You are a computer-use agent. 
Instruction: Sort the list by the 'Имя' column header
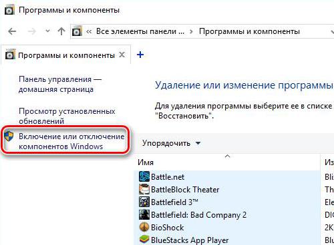pyautogui.click(x=227, y=162)
